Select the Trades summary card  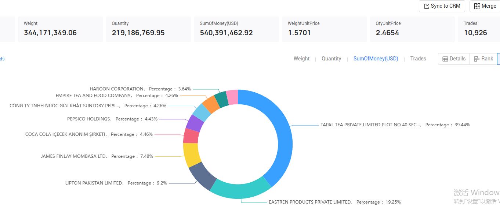point(479,29)
